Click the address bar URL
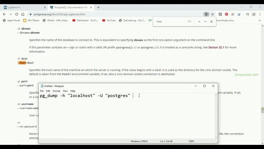This screenshot has width=264, height=149. (59, 14)
